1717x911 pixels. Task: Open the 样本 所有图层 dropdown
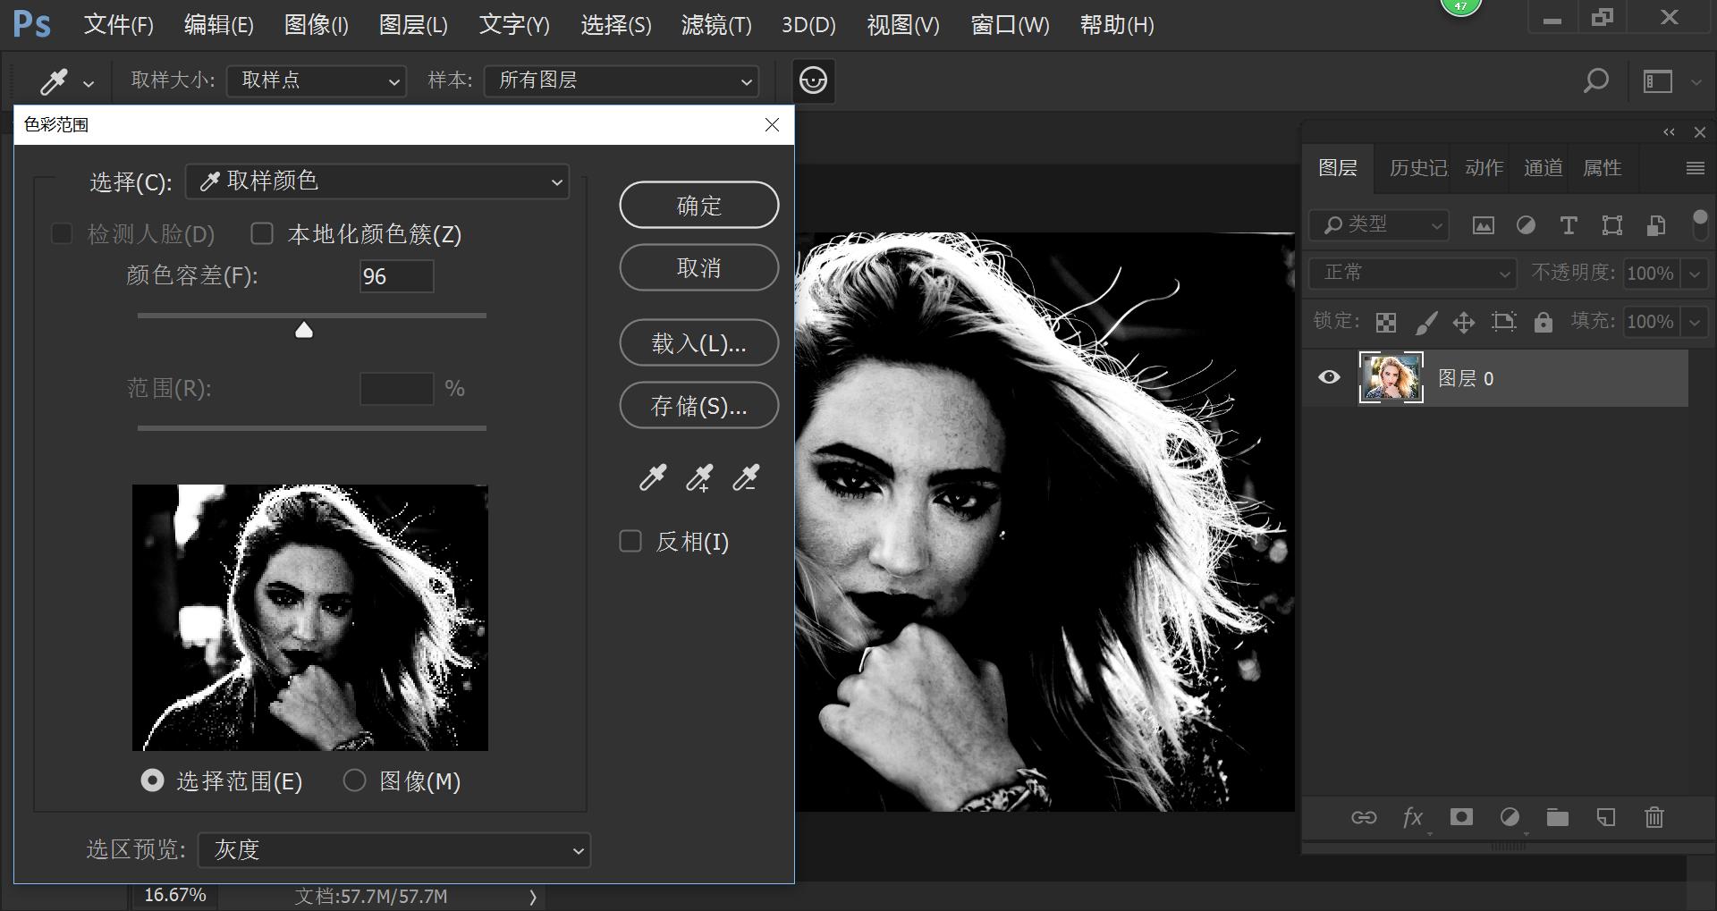point(622,80)
